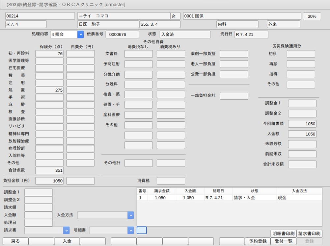Open the 明細書 dropdown
The image size is (330, 246).
(x=131, y=230)
